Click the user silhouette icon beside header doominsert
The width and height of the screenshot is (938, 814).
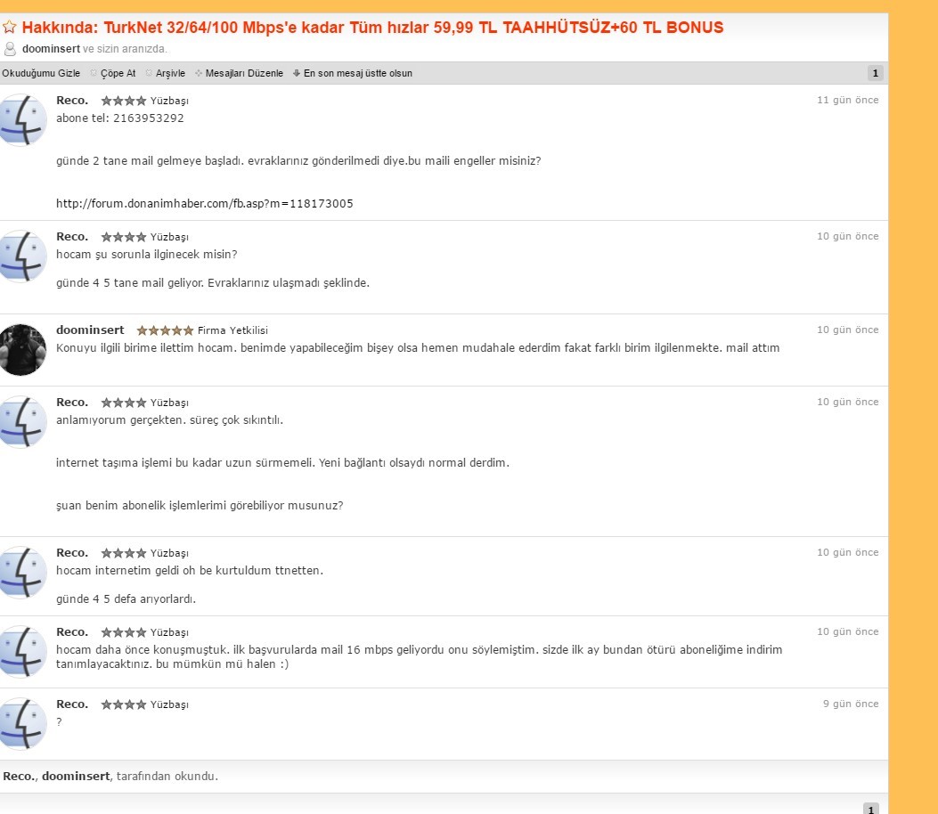click(x=10, y=48)
